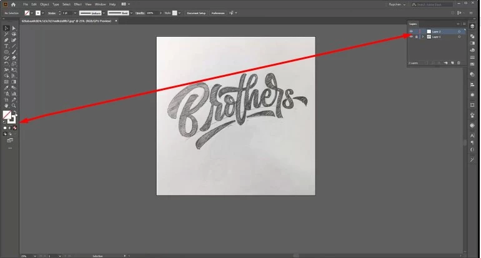Select the Free Transform tool
This screenshot has width=481, height=258.
(14, 70)
